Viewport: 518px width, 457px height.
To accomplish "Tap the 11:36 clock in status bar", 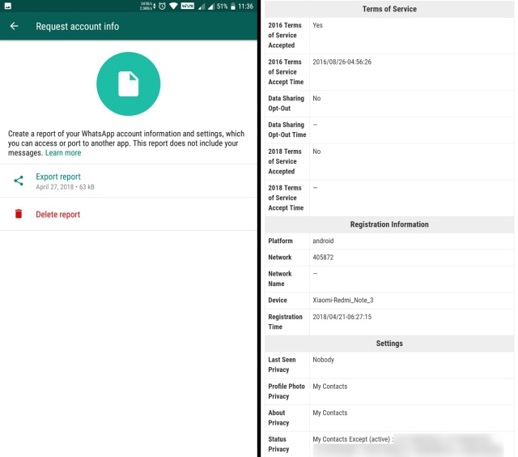I will click(245, 6).
